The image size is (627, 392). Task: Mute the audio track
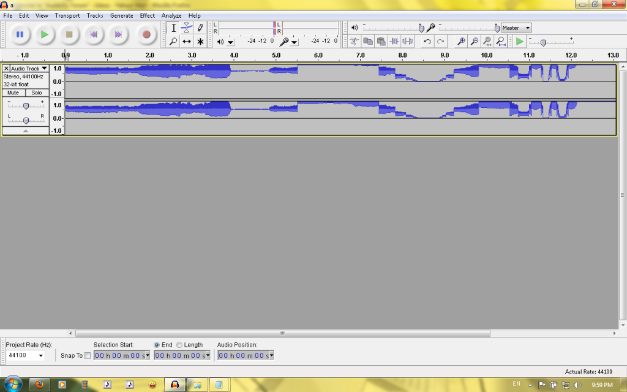(x=13, y=92)
